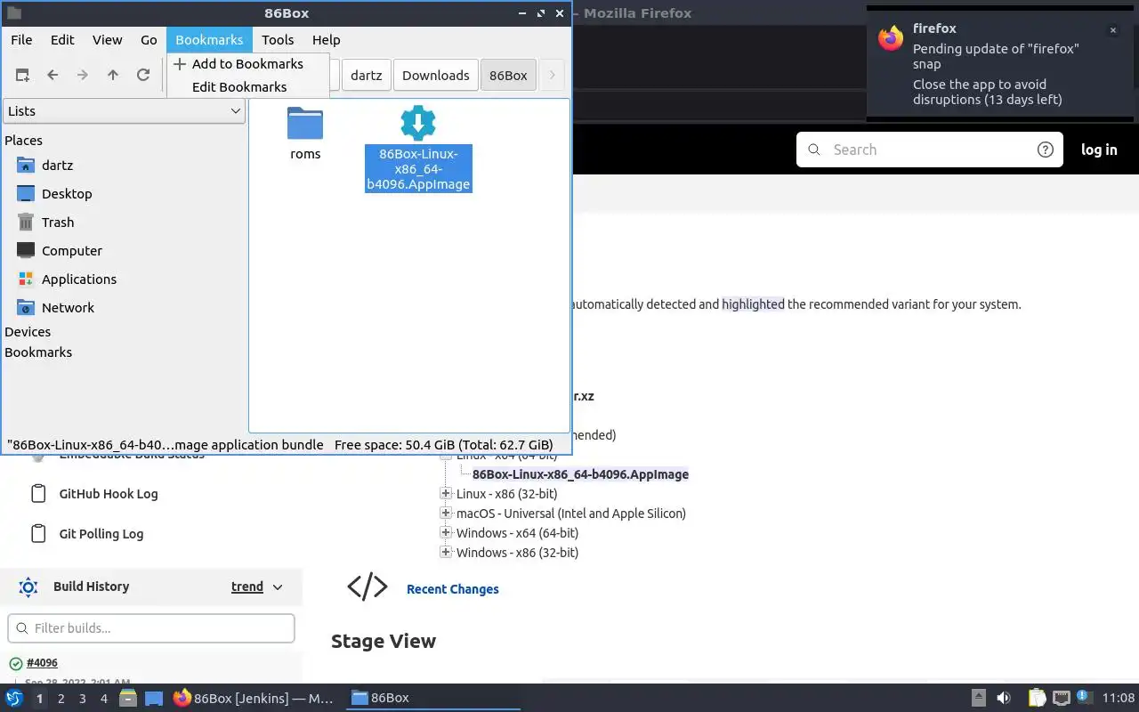Expand the Linux - x86 (32-bit) node
Screen dimensions: 1139x712
(446, 494)
